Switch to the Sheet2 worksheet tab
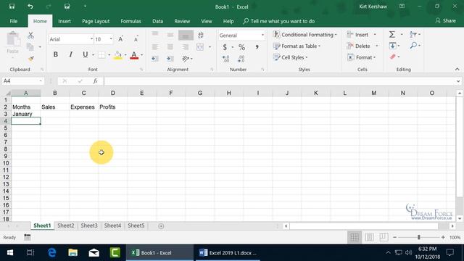This screenshot has height=261, width=464. pos(66,225)
